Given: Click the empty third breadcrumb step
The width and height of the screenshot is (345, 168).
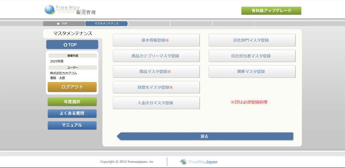Looking at the screenshot, I should [x=149, y=24].
